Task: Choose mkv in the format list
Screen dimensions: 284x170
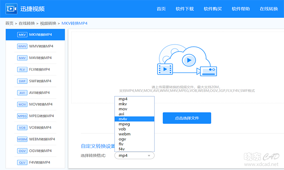Action: [134, 104]
